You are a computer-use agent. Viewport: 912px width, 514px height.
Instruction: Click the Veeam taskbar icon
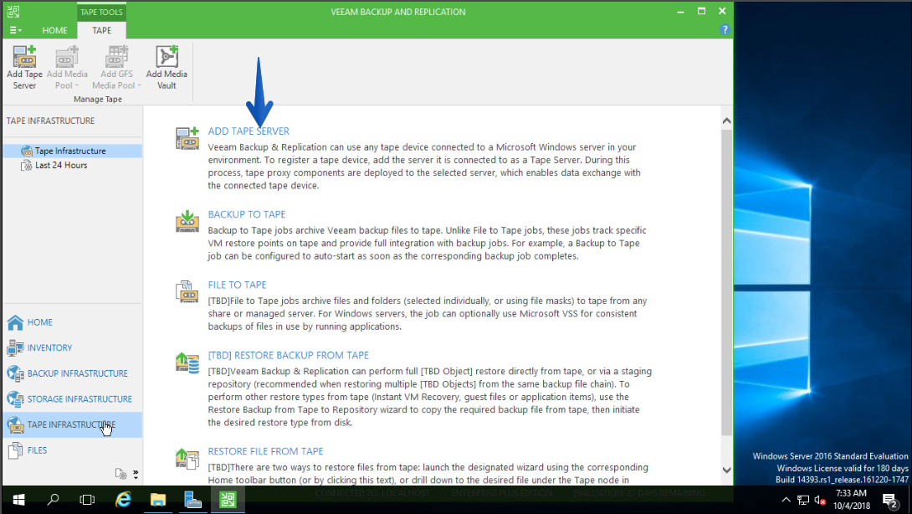click(228, 500)
